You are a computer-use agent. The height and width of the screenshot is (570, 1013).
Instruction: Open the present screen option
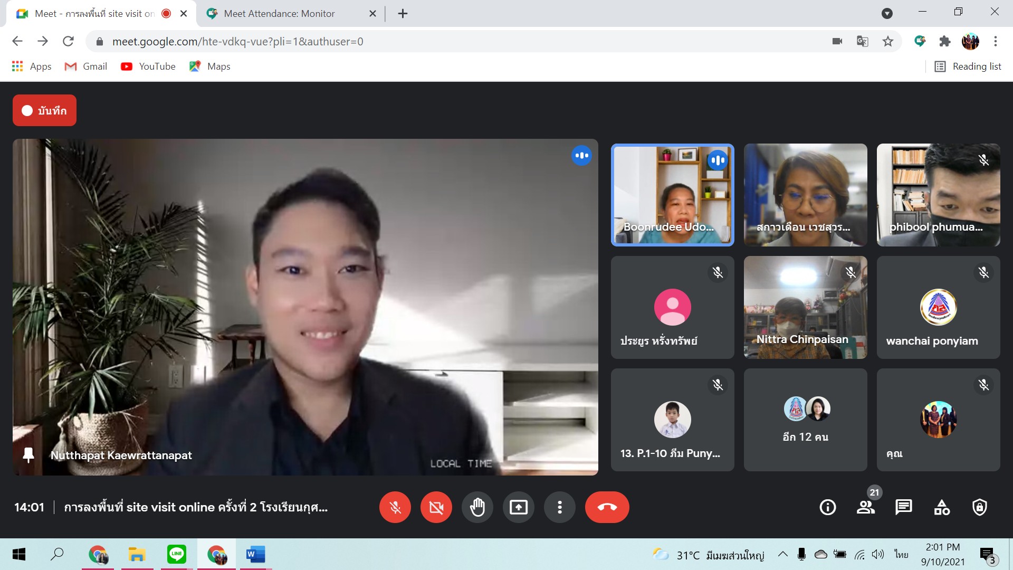(518, 507)
